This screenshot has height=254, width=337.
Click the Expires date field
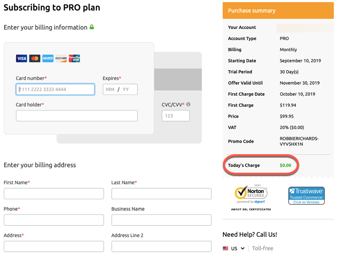120,89
